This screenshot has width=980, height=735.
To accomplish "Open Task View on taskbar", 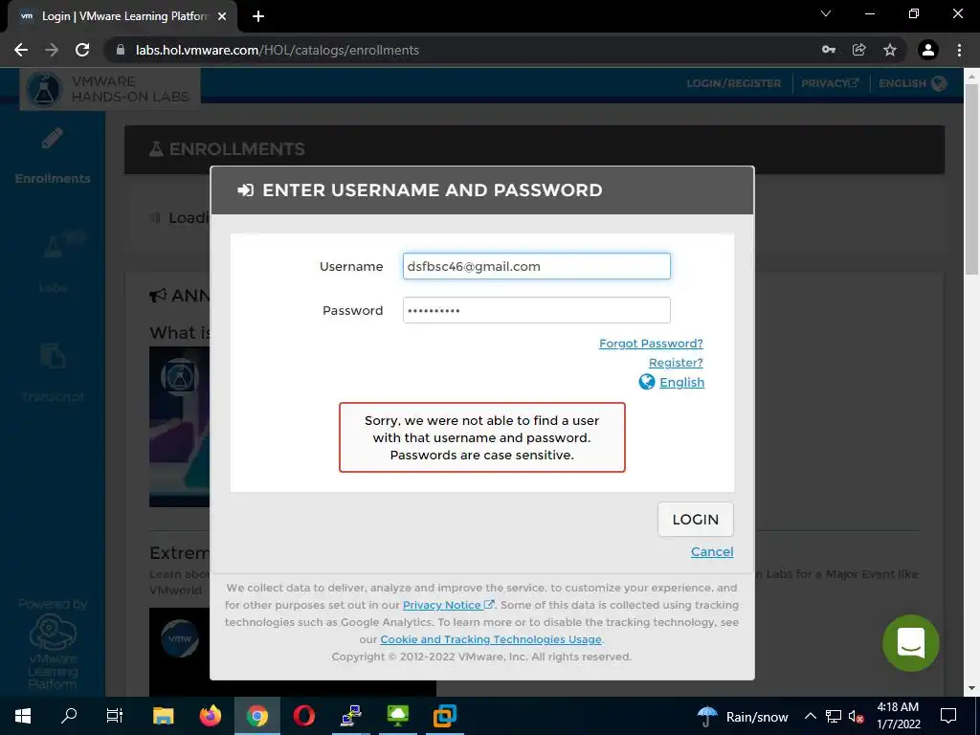I will 115,716.
